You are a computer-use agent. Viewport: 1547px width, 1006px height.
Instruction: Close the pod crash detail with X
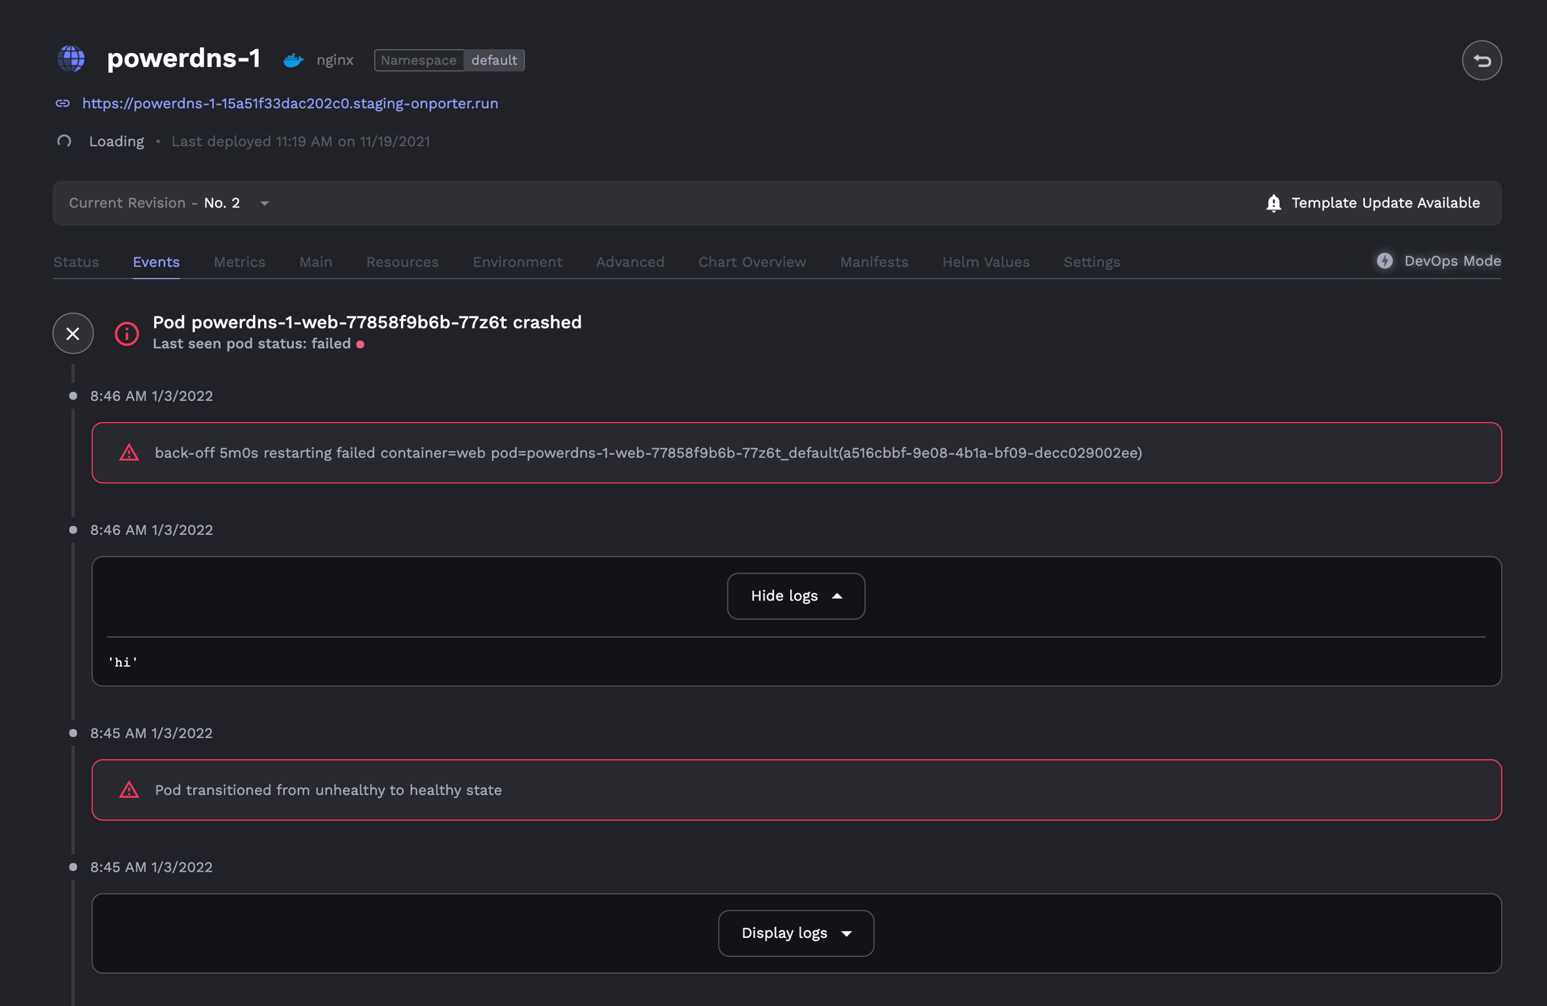coord(73,333)
